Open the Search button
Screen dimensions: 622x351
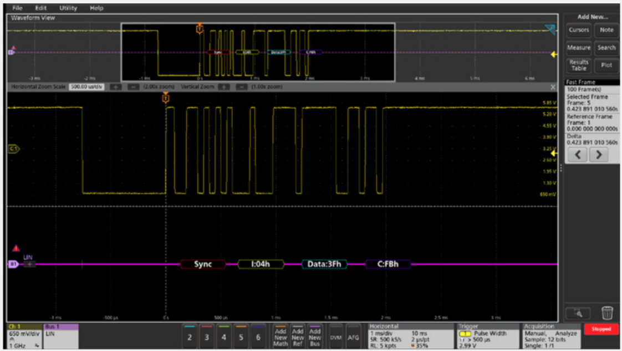(x=606, y=48)
